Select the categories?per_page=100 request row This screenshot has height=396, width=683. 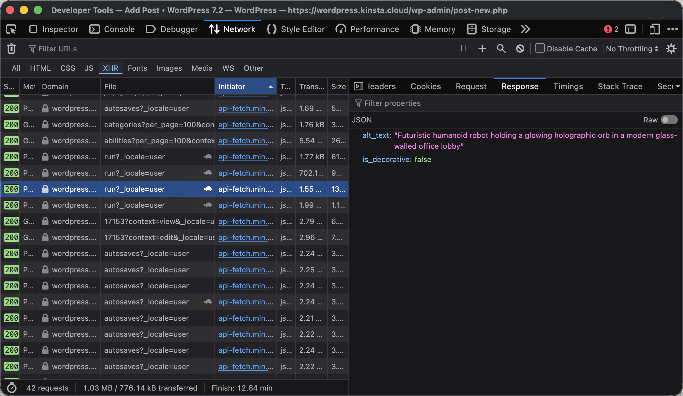pos(175,125)
